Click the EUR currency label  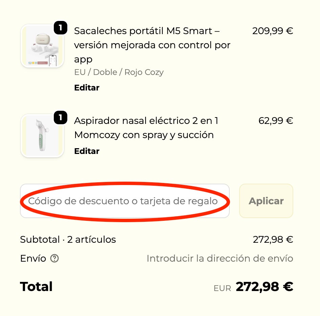tap(222, 288)
